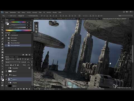This screenshot has width=134, height=101.
Task: Click the hue slider in Color panel
Action: [x=18, y=22]
